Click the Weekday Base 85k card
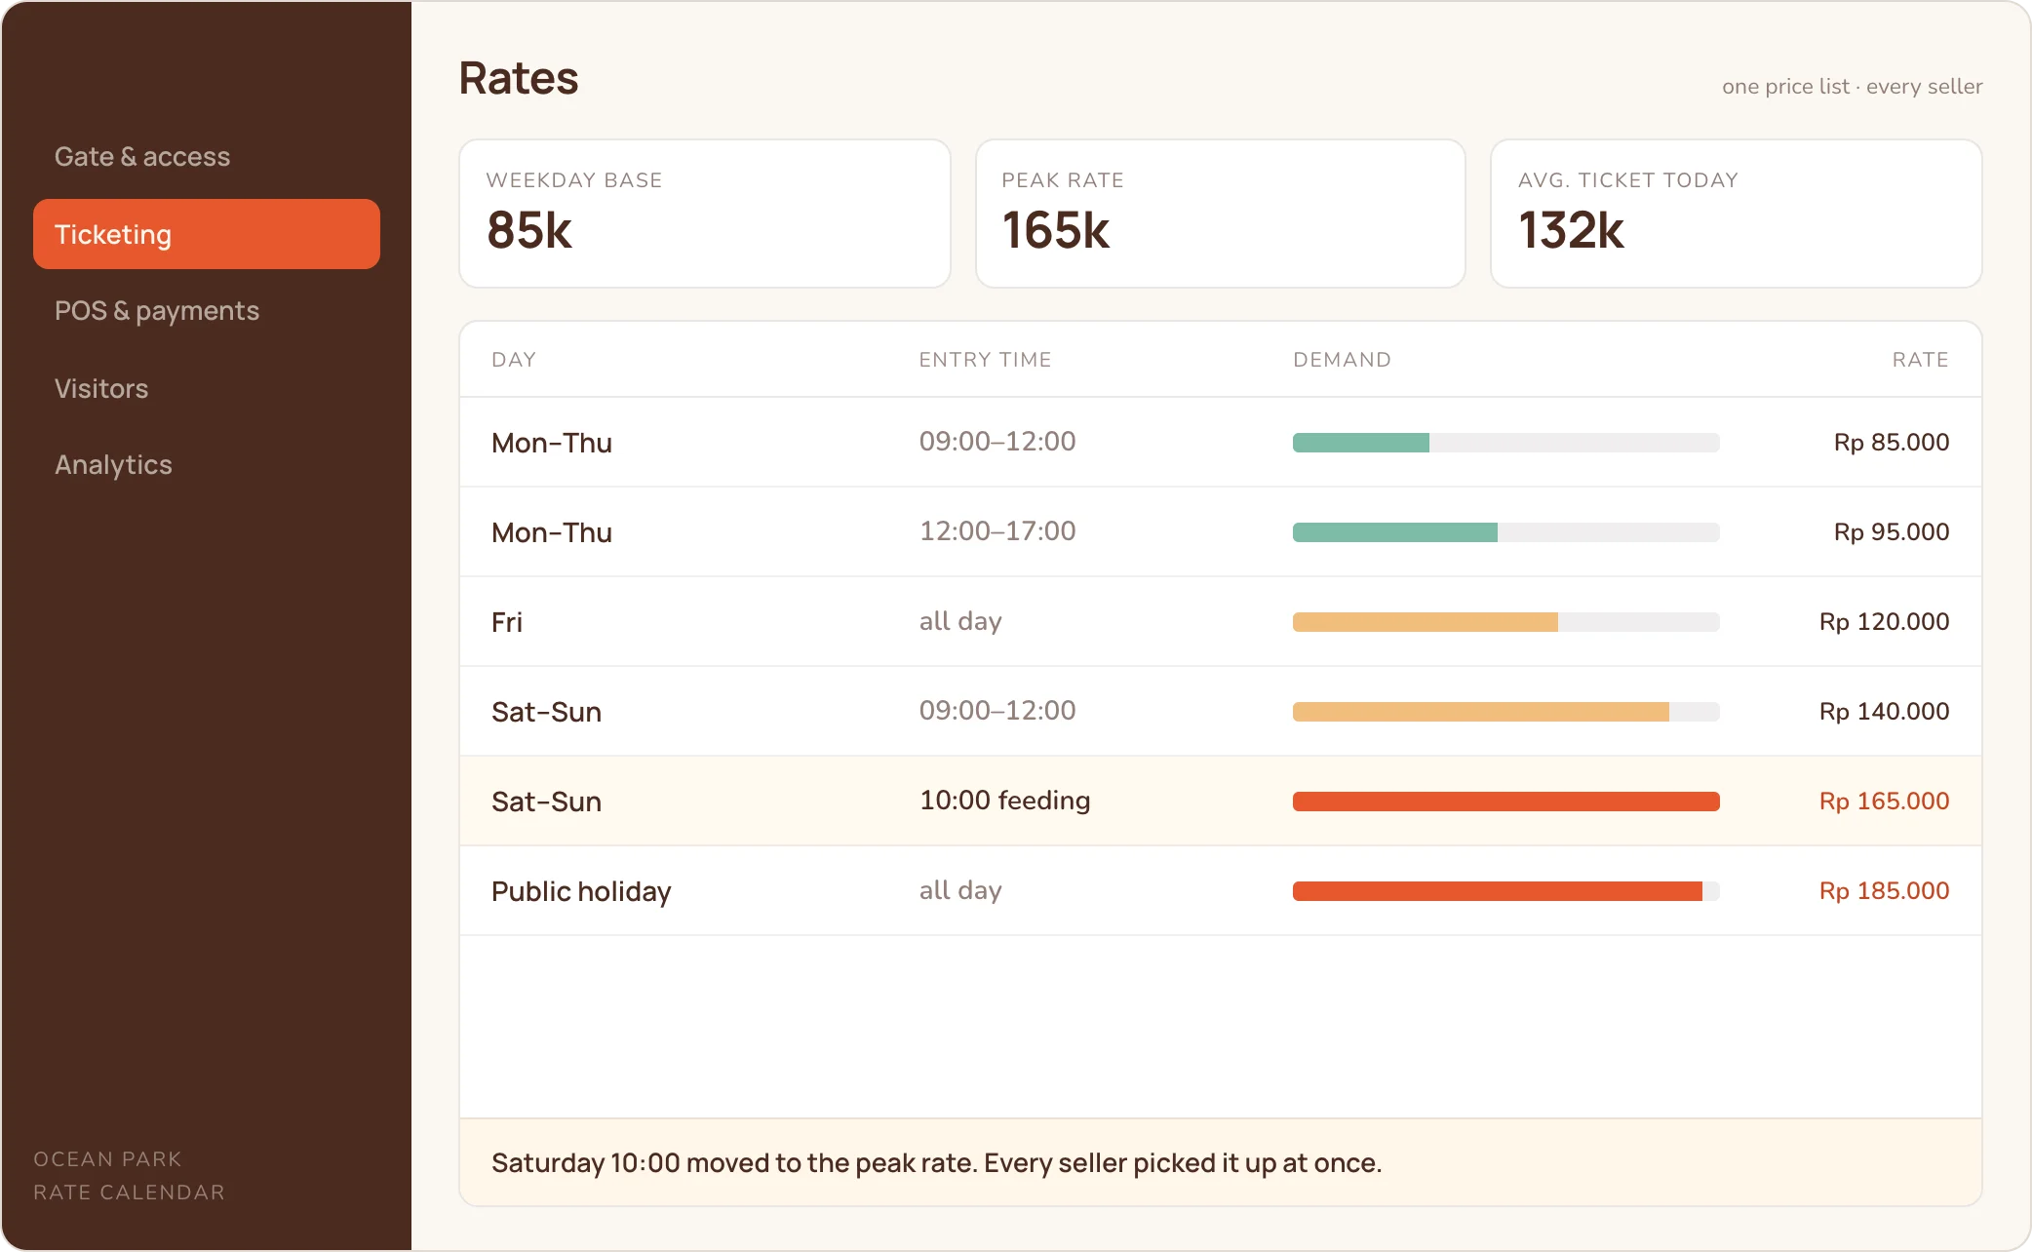Screen dimensions: 2032x1252 [704, 214]
